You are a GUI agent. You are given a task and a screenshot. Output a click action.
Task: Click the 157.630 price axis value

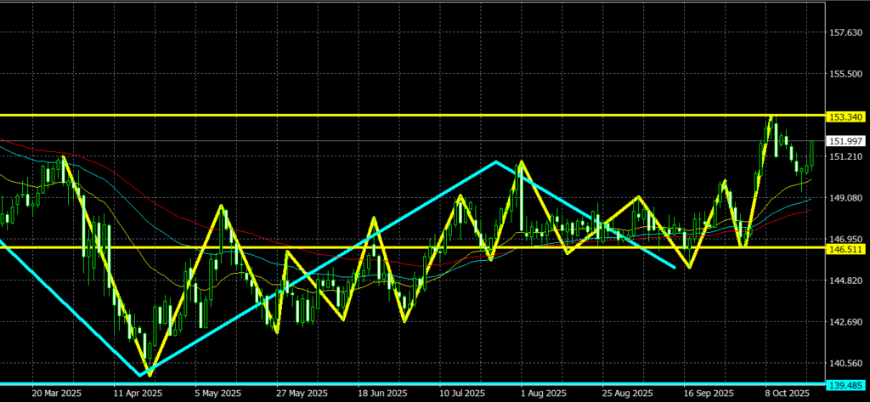845,33
